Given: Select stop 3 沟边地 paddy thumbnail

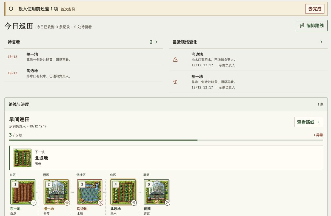Looking at the screenshot, I should click(x=90, y=192).
